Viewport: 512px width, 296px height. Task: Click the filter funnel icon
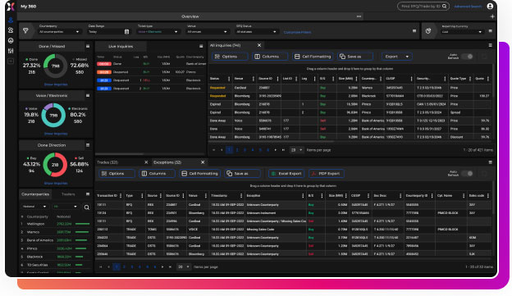point(25,30)
